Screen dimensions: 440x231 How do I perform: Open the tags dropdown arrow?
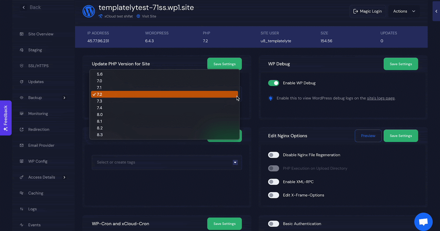click(235, 162)
